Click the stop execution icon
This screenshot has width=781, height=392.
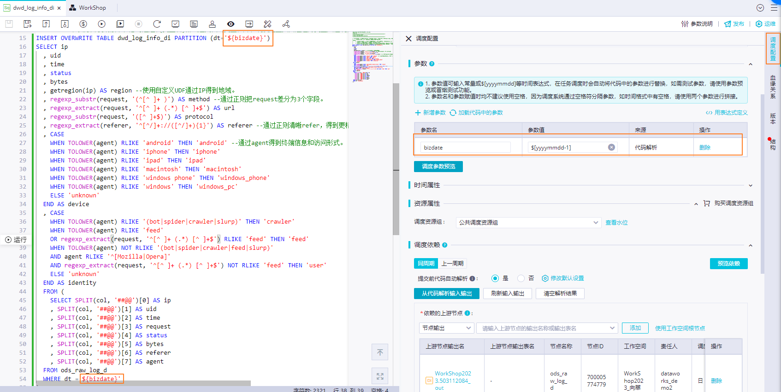[138, 24]
